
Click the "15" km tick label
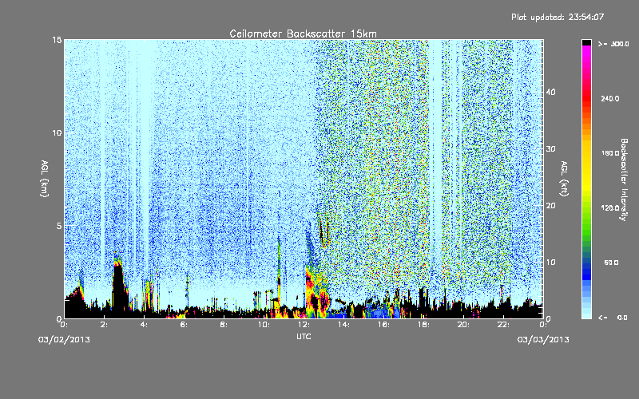coord(57,40)
